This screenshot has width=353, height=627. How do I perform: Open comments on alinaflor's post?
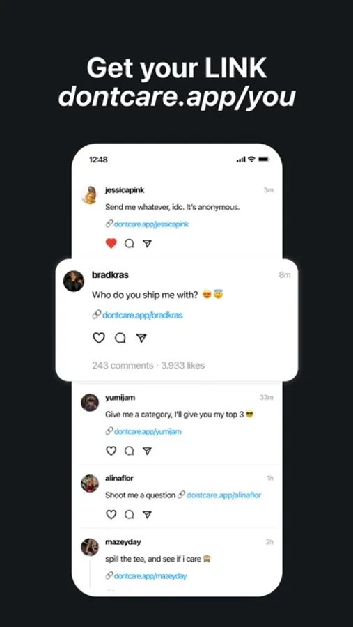(129, 514)
